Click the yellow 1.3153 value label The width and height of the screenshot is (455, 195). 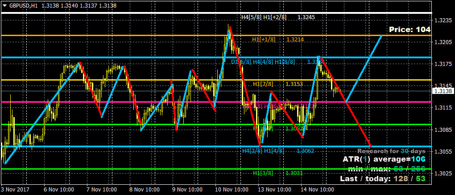click(294, 84)
